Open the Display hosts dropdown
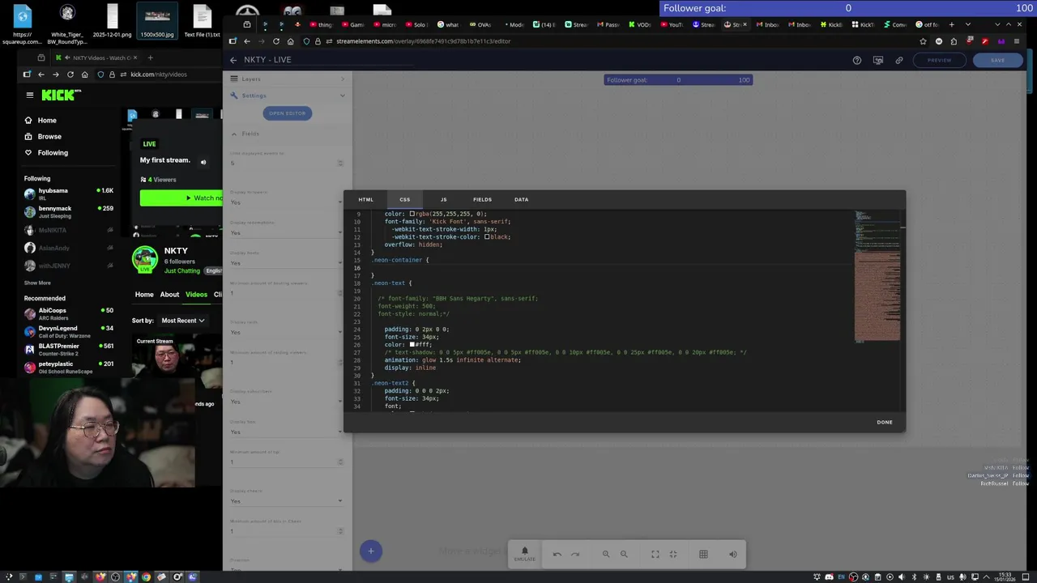 (287, 262)
